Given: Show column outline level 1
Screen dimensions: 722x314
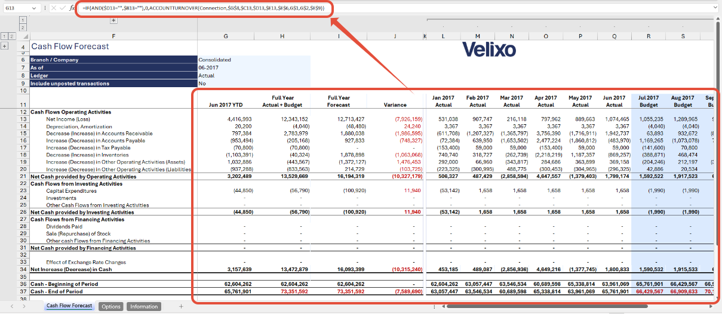Looking at the screenshot, I should [23, 20].
